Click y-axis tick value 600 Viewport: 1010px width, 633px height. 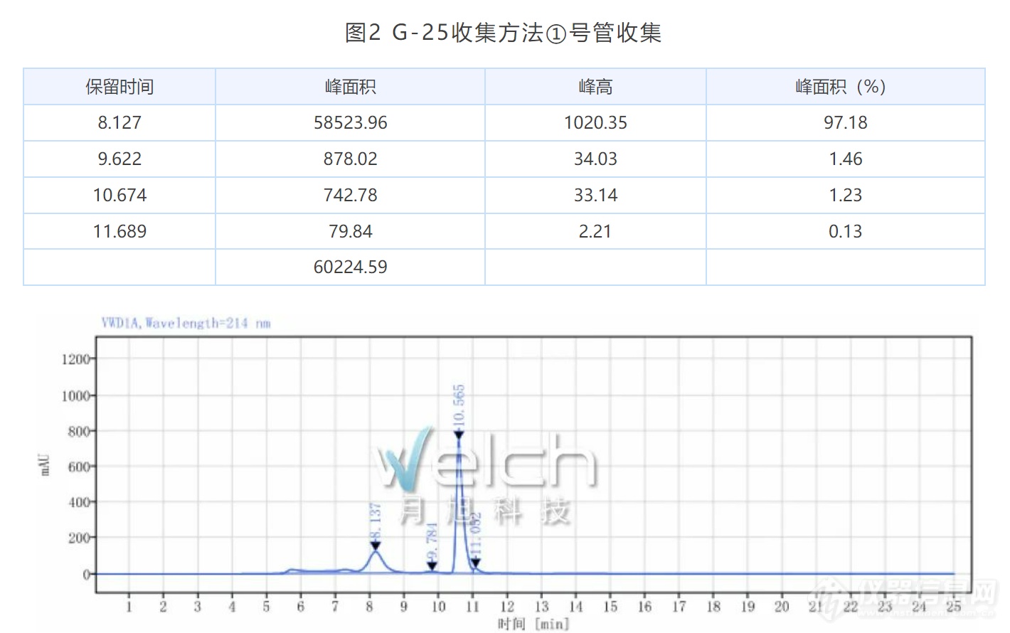79,467
